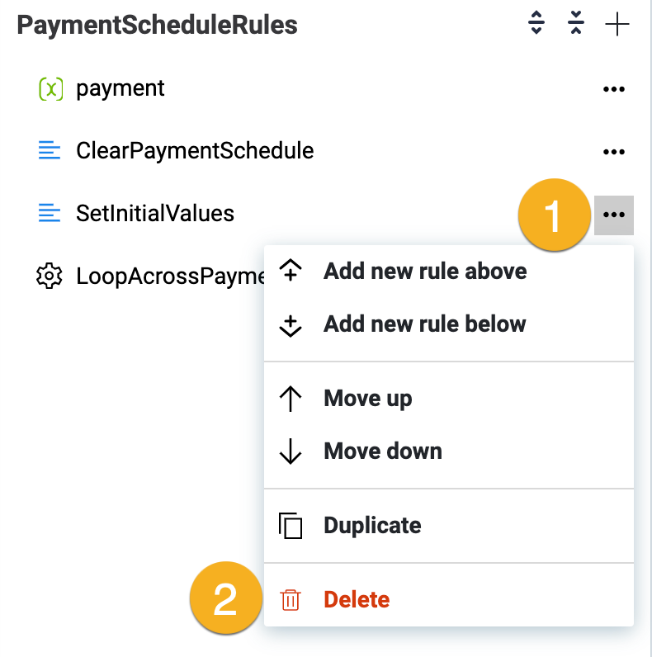
Task: Open ClearPaymentSchedule three-dot menu
Action: (613, 152)
